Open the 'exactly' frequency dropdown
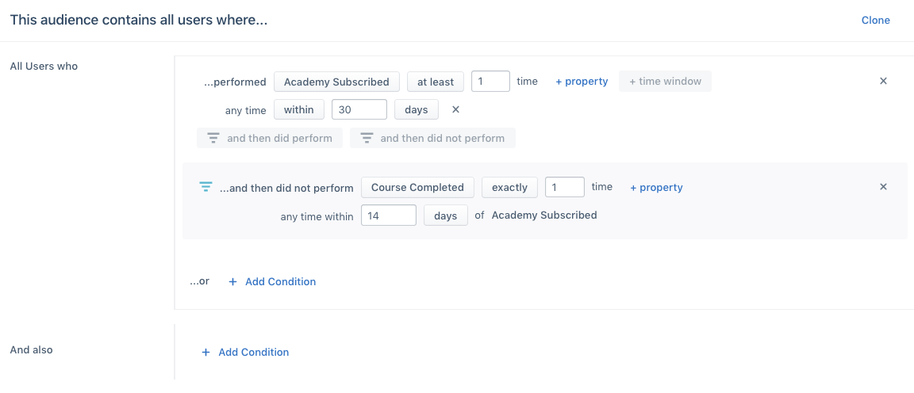 click(509, 188)
